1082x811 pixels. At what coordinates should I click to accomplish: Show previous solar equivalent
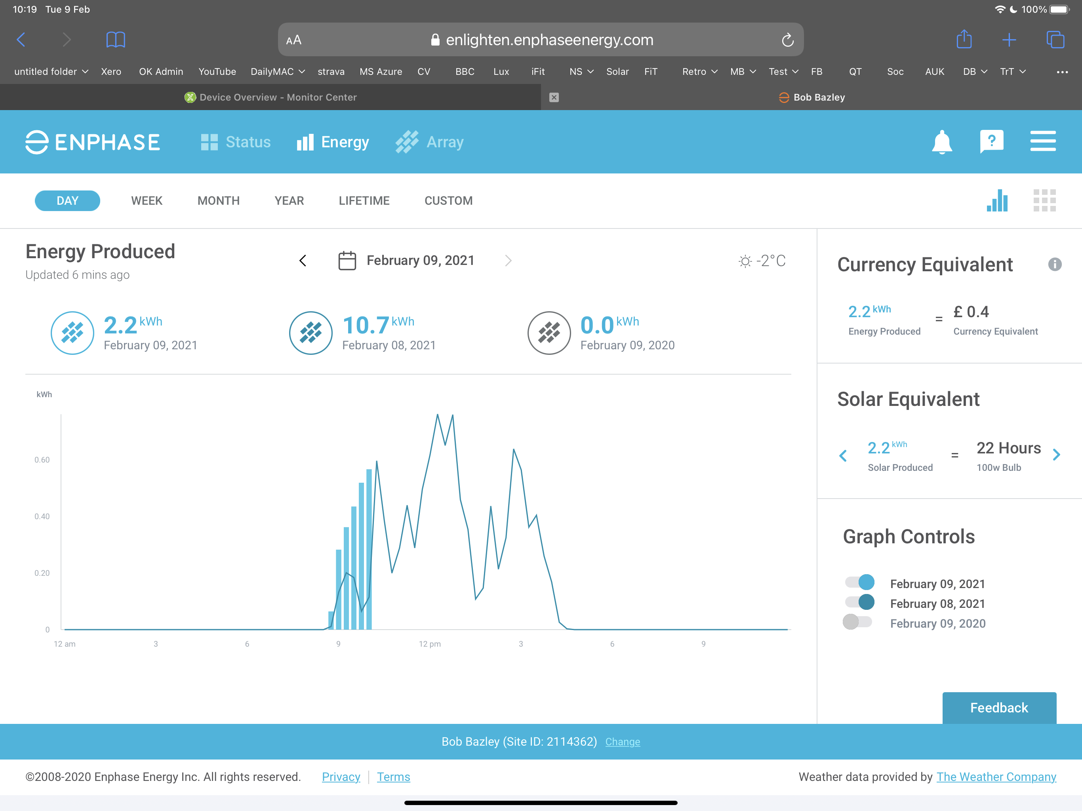coord(843,455)
